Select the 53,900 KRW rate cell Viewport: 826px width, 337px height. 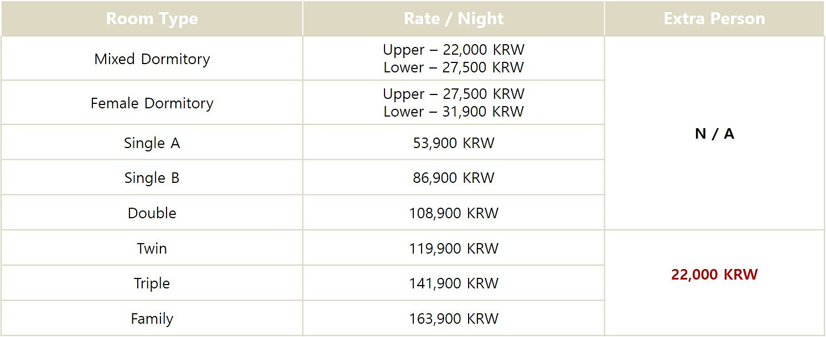tap(454, 143)
